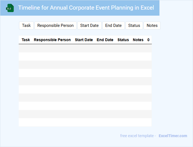Click the Task table column header
The image size is (193, 147).
(x=26, y=40)
